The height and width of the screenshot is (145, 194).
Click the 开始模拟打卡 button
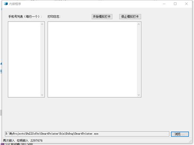click(102, 16)
